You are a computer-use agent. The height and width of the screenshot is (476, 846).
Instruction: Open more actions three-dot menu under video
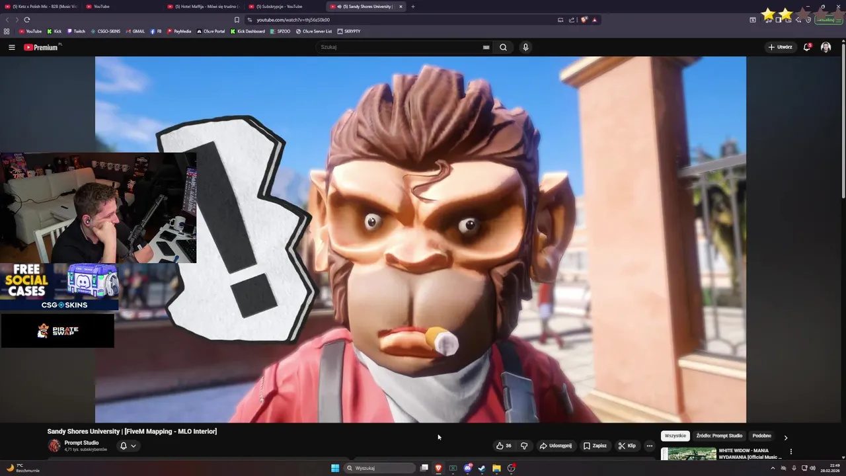tap(650, 446)
